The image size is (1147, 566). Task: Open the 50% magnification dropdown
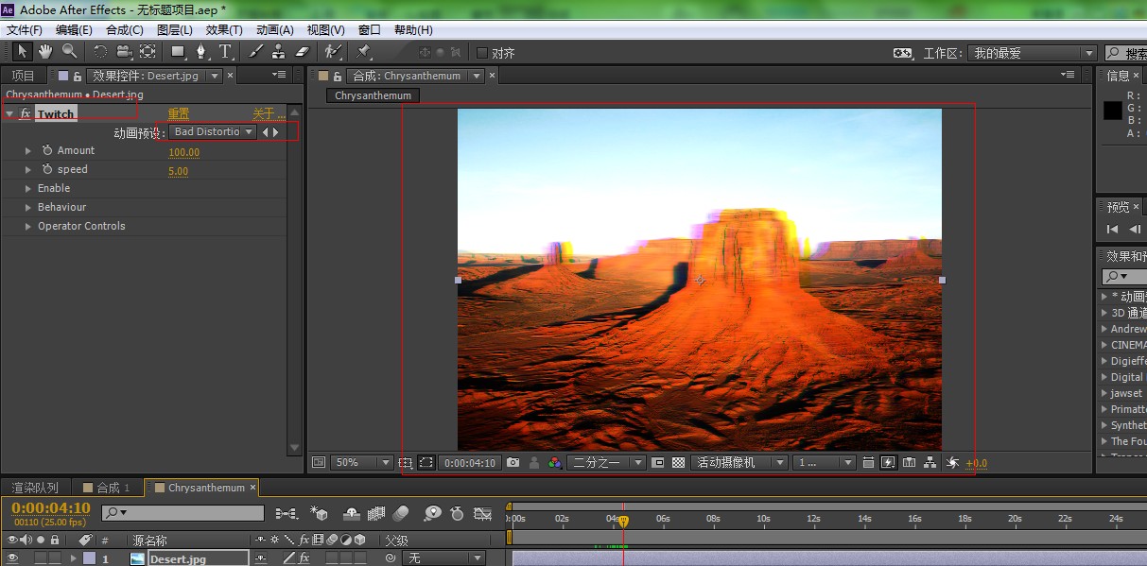click(x=360, y=463)
